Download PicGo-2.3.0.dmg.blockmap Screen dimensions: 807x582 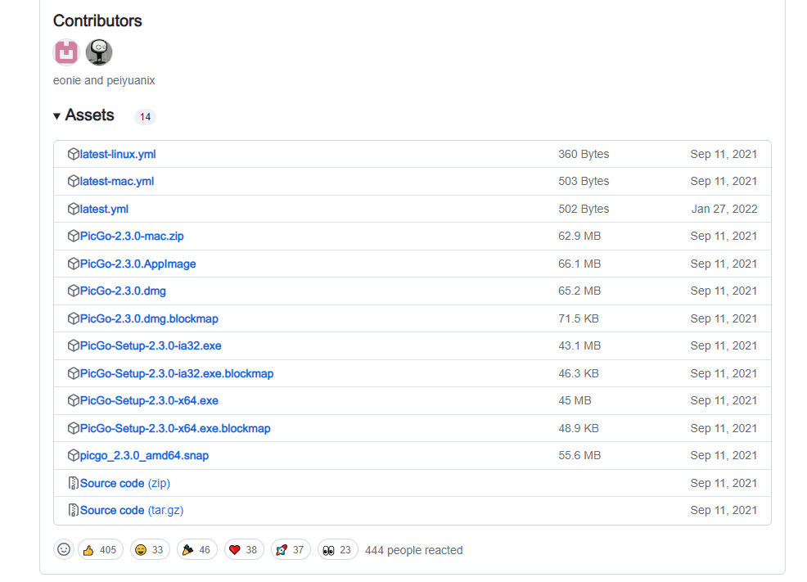(x=149, y=319)
